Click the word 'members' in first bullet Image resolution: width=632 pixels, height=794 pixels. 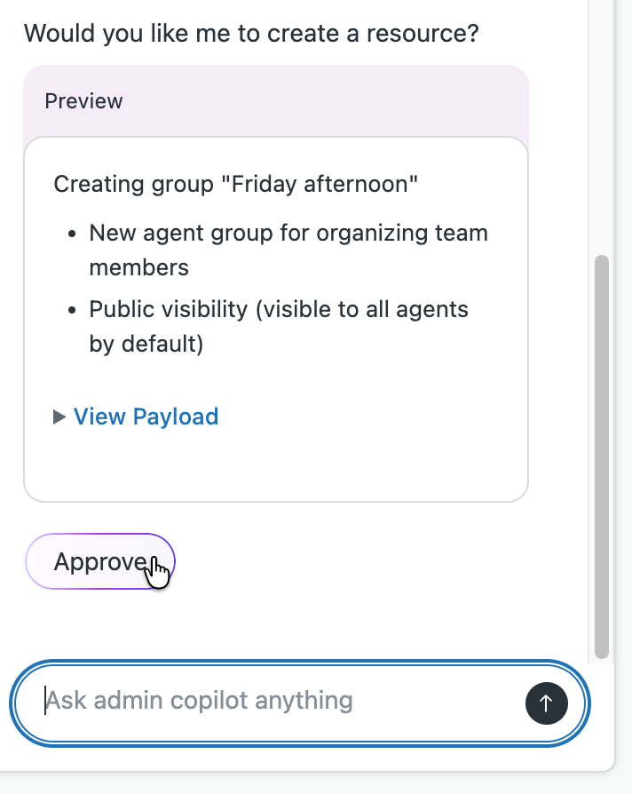click(x=138, y=267)
